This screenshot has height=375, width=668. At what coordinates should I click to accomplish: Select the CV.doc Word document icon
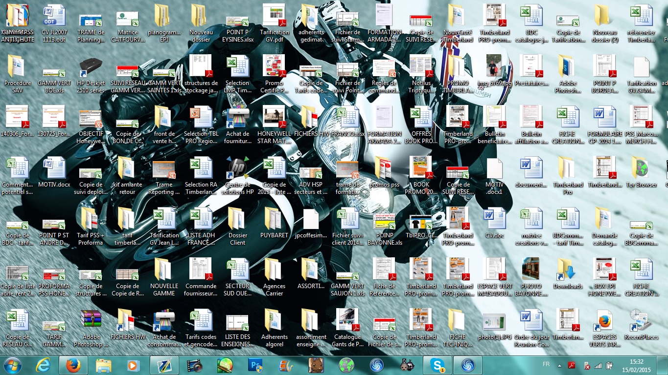[x=494, y=219]
